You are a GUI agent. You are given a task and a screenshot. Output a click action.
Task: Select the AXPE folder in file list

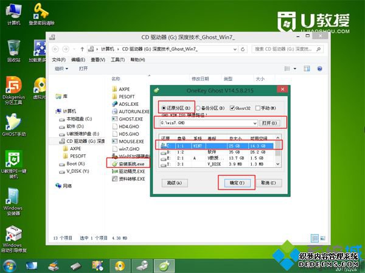coord(121,89)
